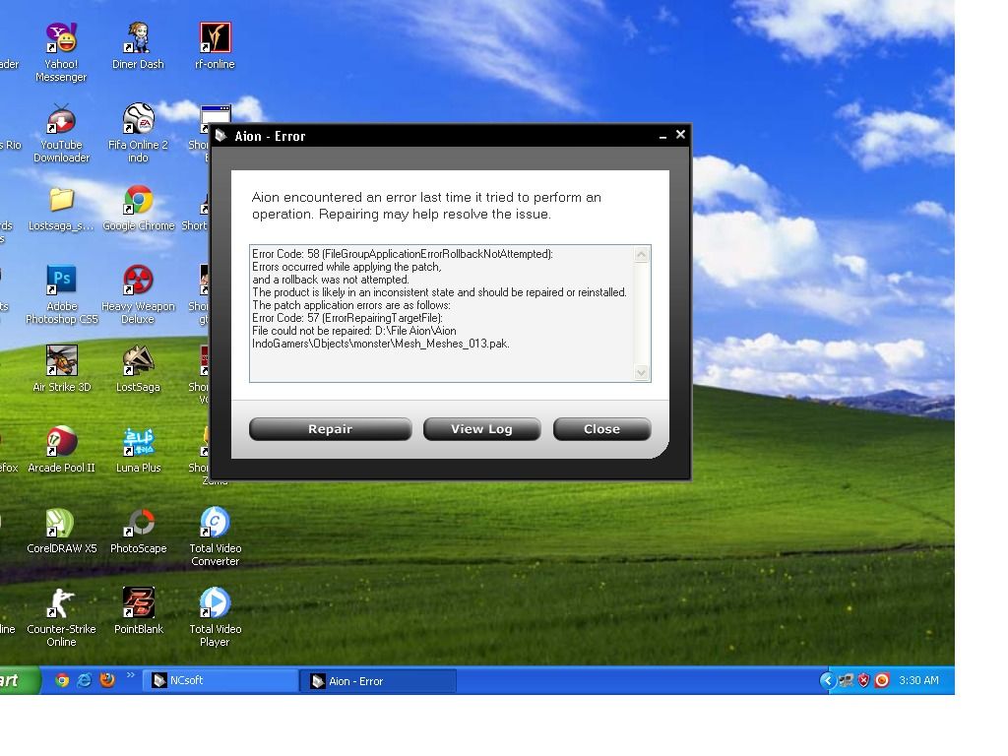This screenshot has width=1008, height=756.
Task: Click the 'product is likely in an inconsistent state' line
Action: [439, 292]
